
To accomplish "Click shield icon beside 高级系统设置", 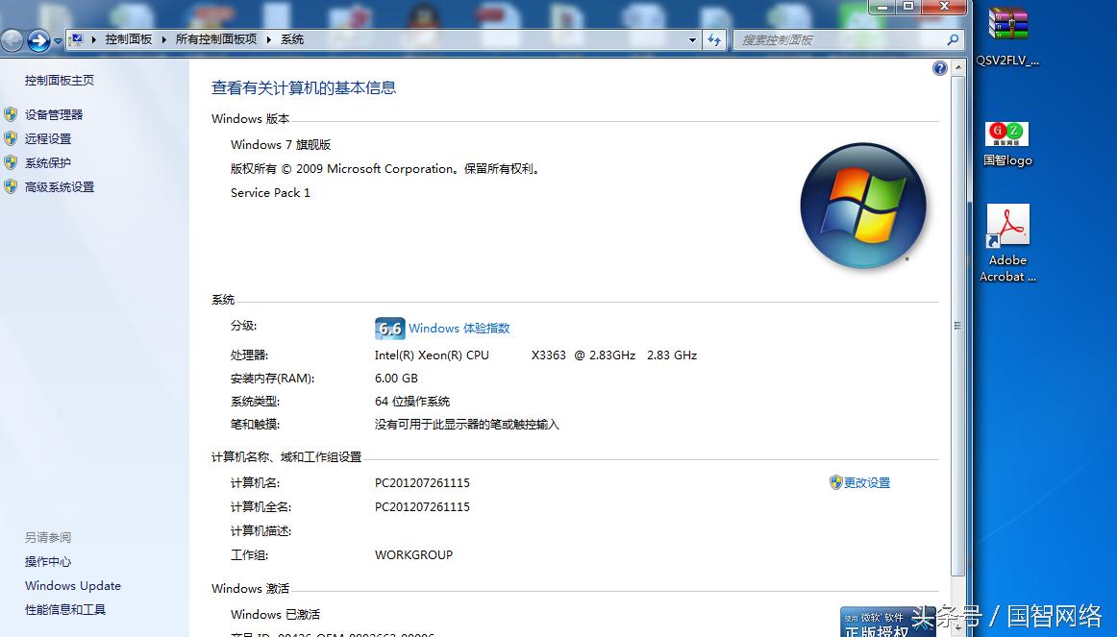I will (11, 186).
